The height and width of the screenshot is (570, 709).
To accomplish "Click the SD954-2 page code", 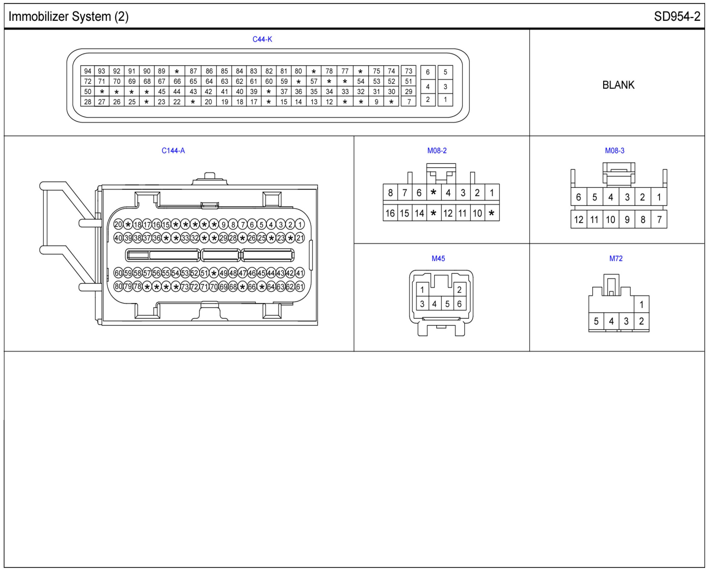I will tap(677, 16).
